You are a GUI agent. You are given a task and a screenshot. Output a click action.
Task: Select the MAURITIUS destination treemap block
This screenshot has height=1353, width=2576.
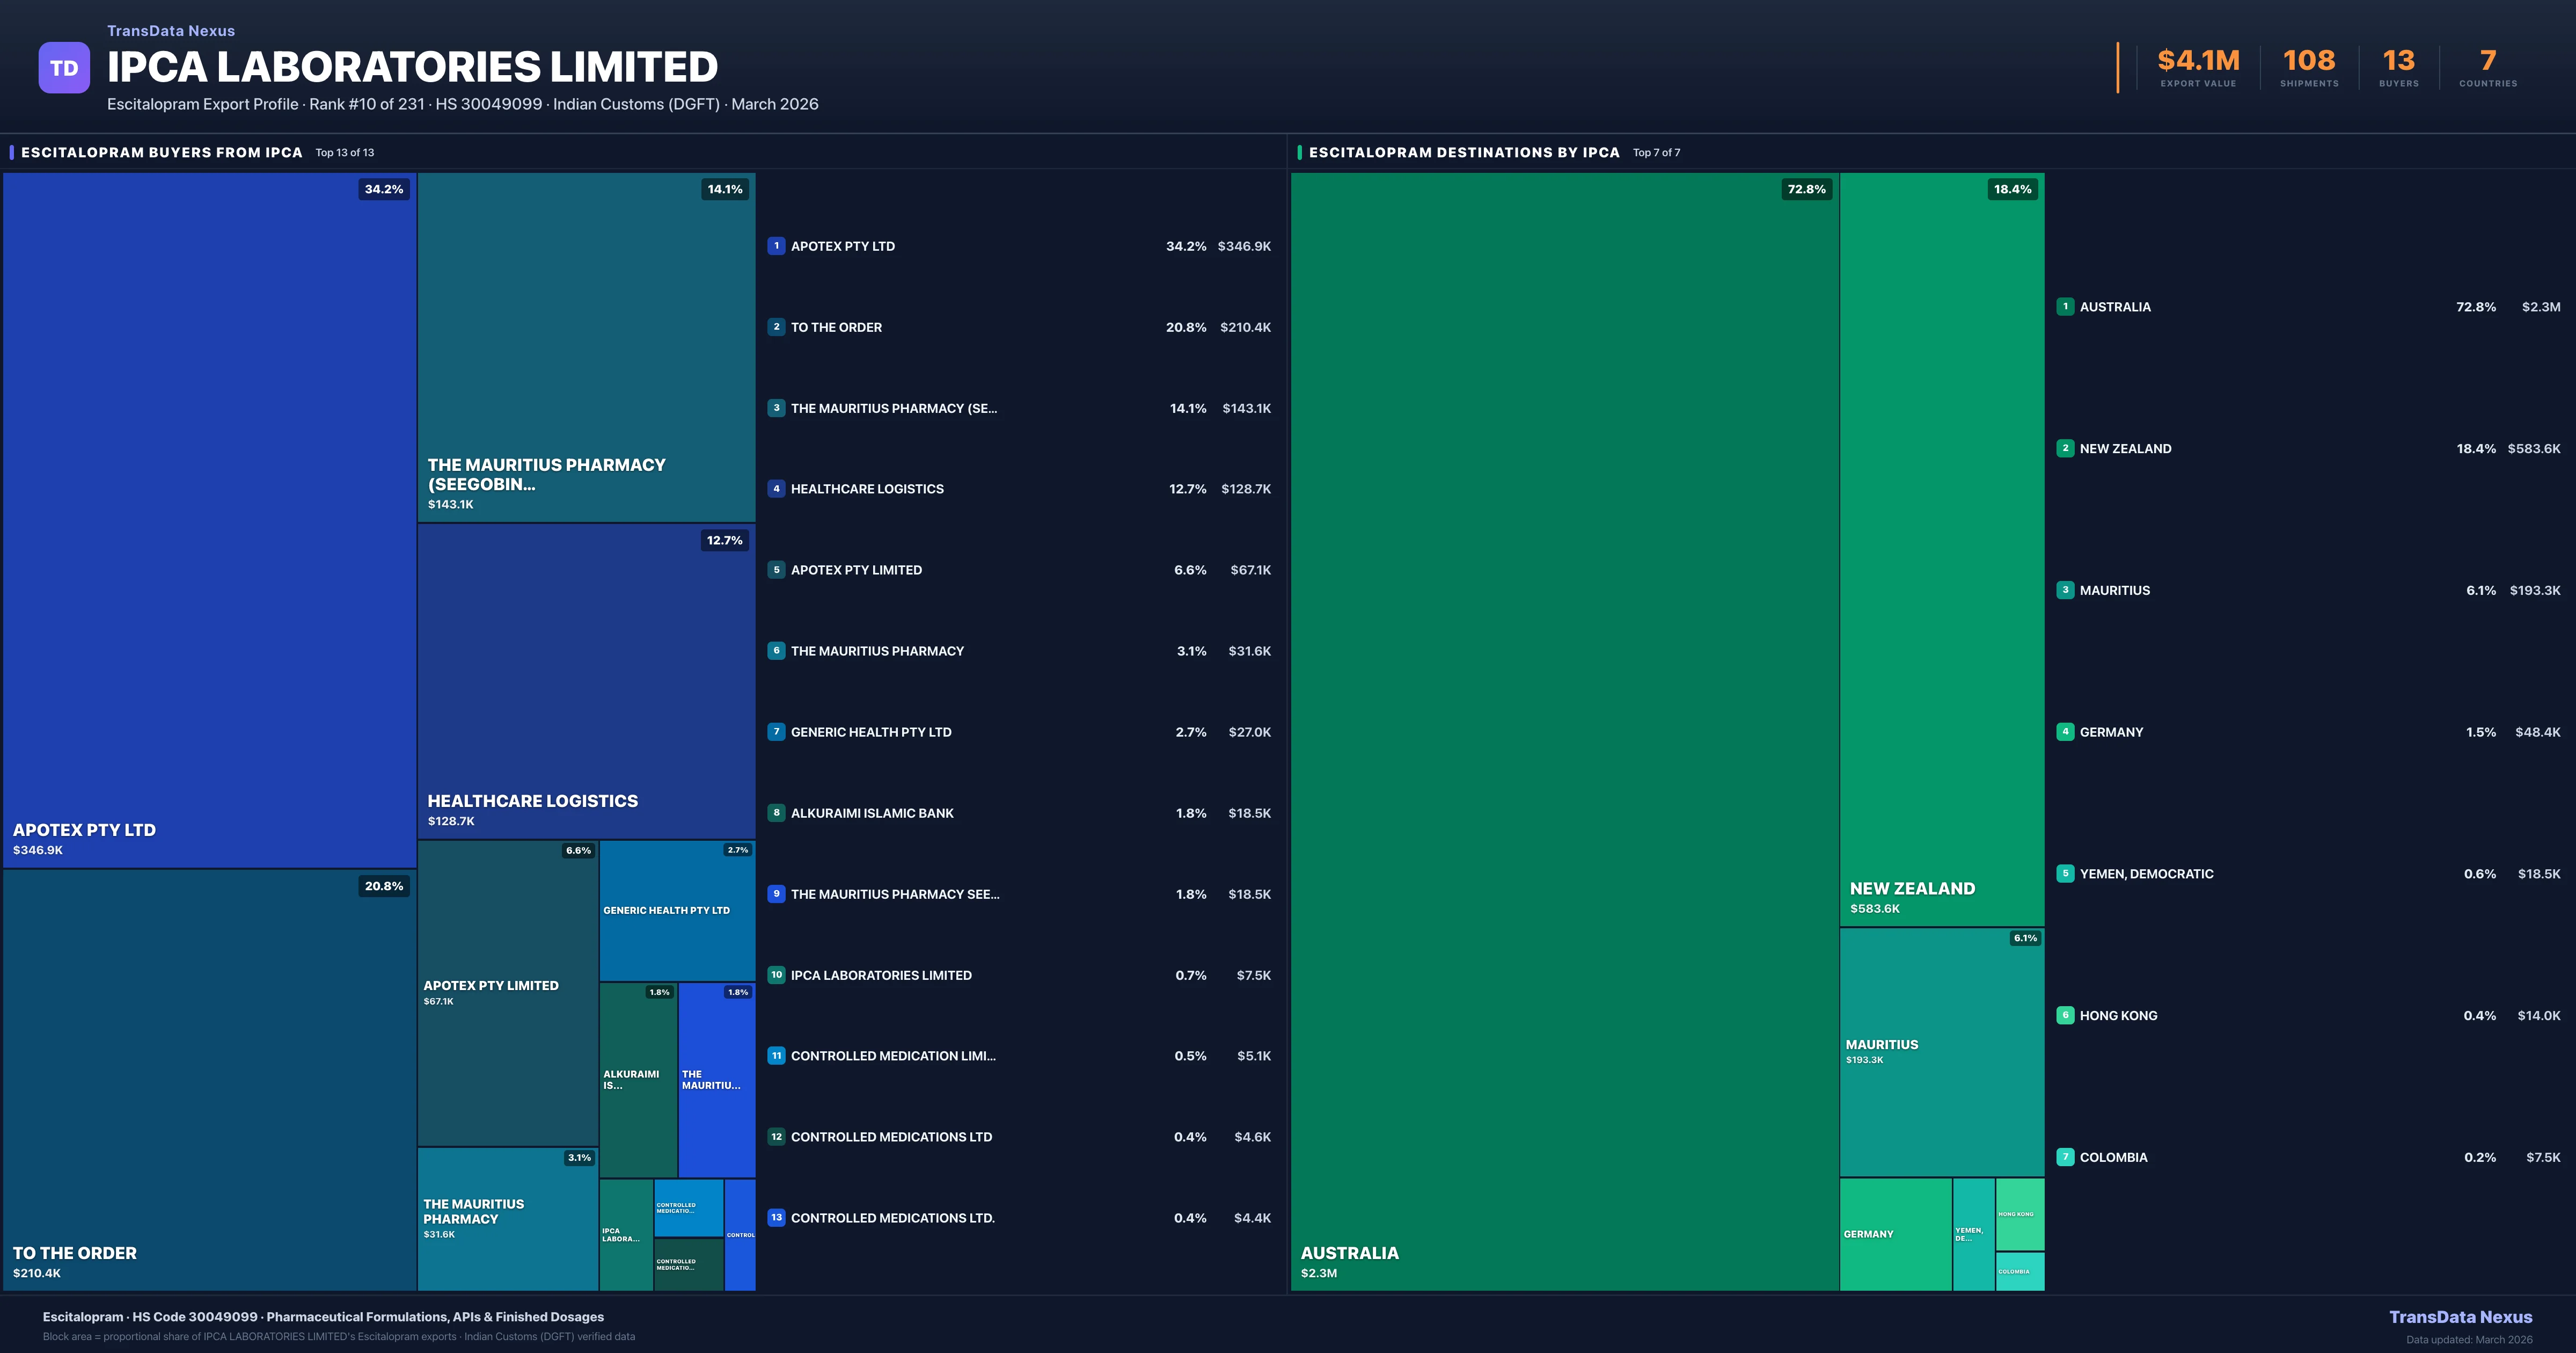coord(1941,1051)
